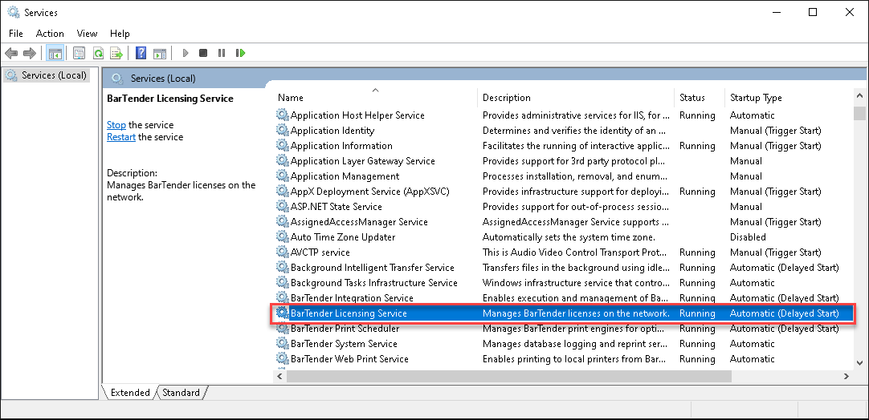
Task: Click the Services (Local) pane header
Action: (163, 79)
